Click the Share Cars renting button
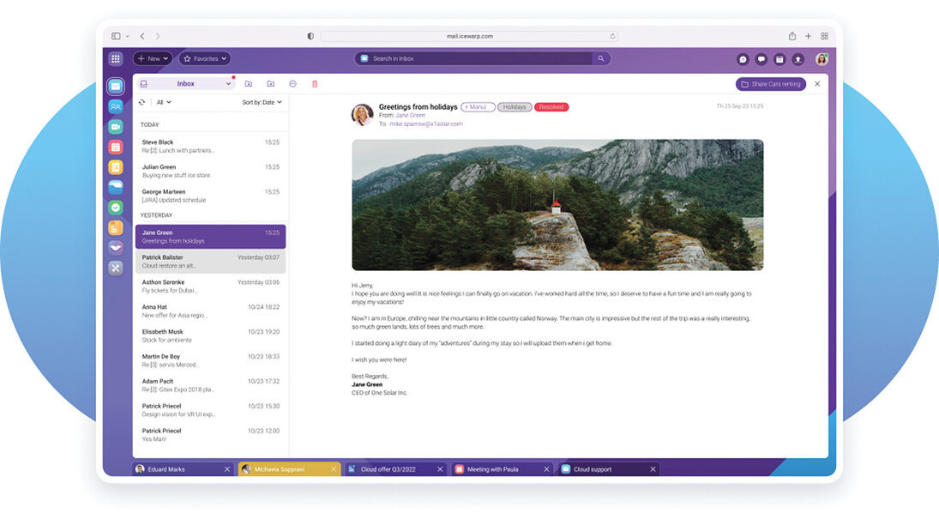The image size is (939, 519). (x=770, y=84)
